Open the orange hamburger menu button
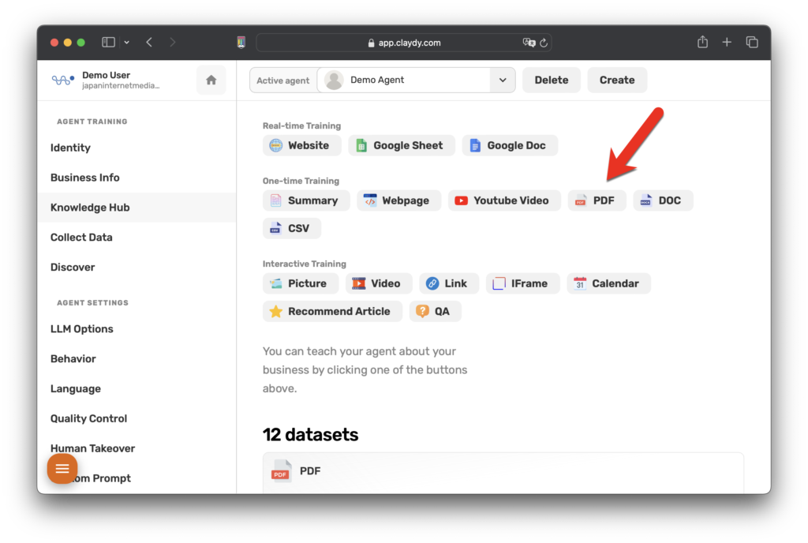The image size is (808, 543). [62, 469]
